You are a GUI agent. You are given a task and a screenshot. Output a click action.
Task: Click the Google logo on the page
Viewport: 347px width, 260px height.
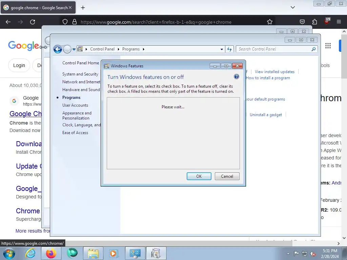tap(23, 46)
